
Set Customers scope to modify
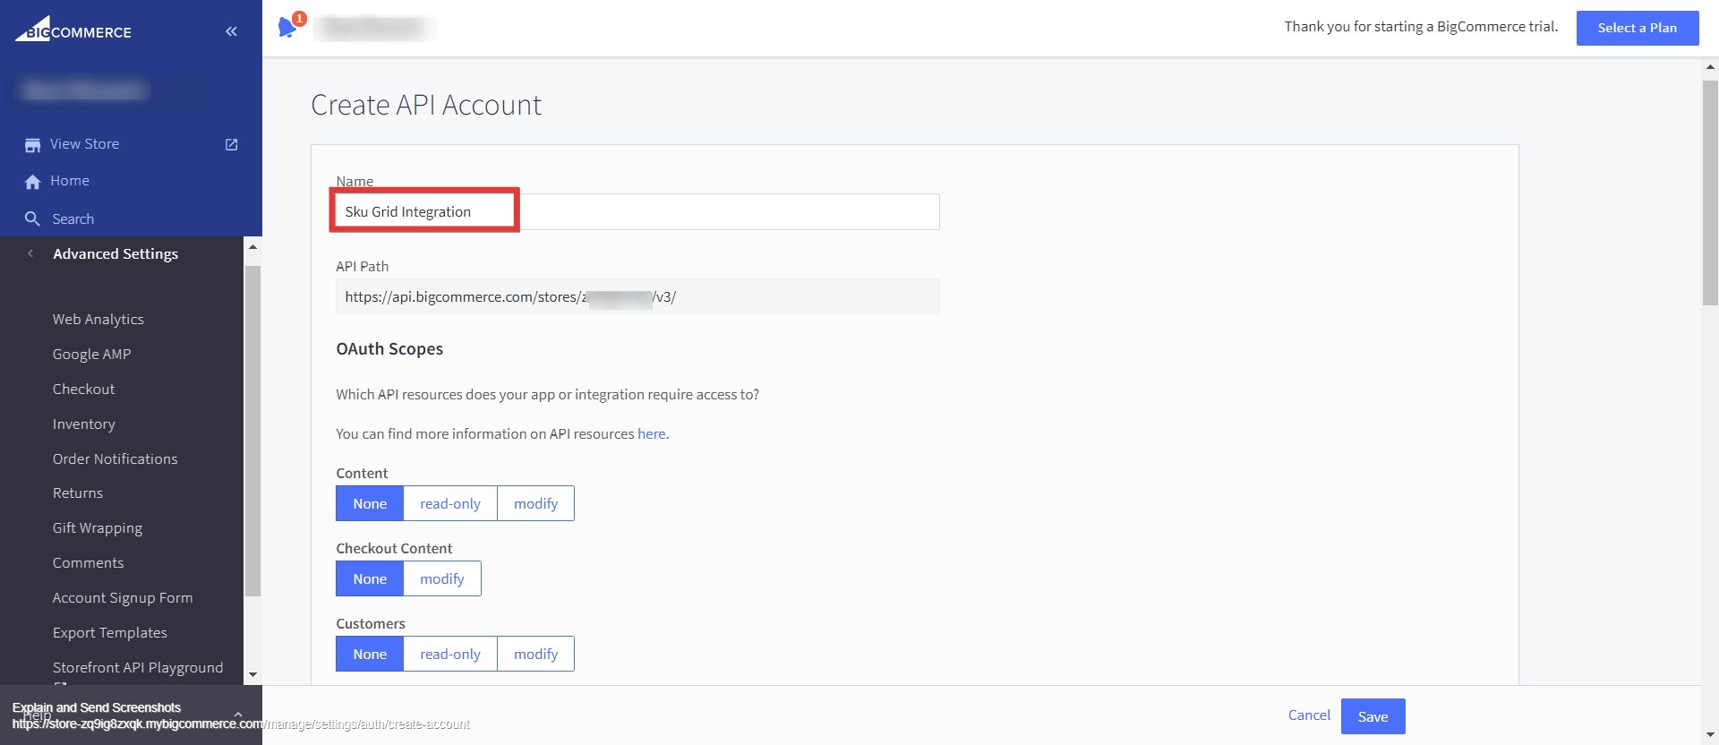(535, 654)
